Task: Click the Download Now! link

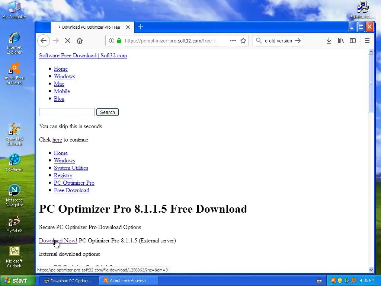Action: point(58,241)
